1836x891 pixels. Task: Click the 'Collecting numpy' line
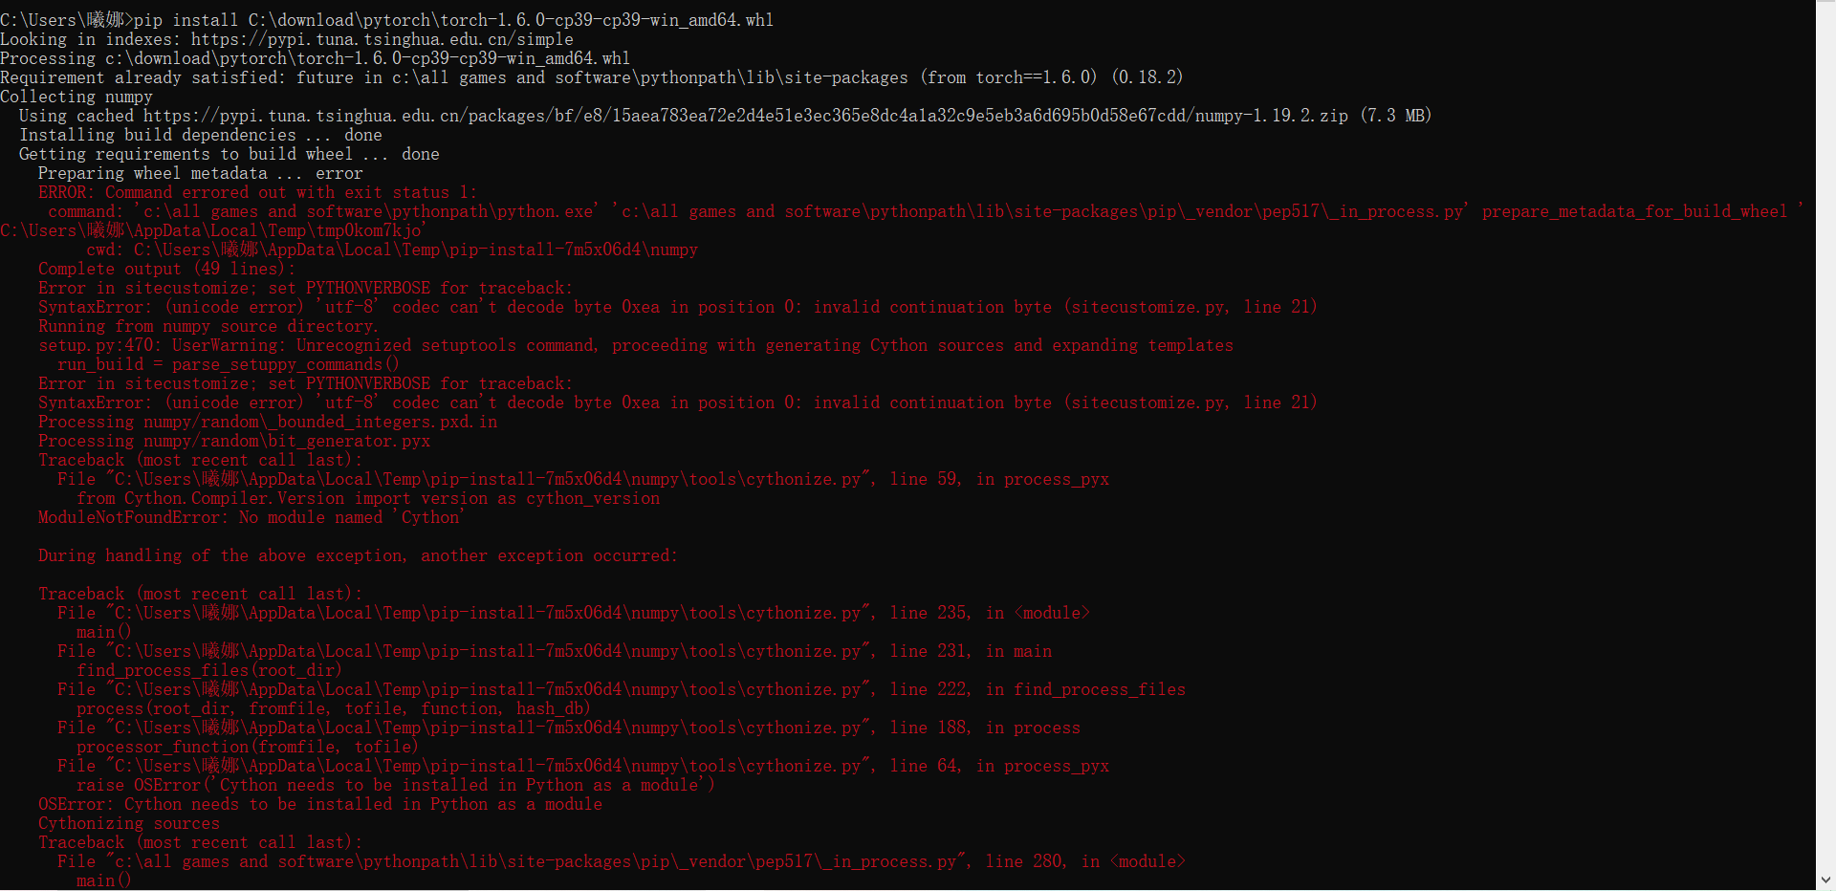[76, 97]
